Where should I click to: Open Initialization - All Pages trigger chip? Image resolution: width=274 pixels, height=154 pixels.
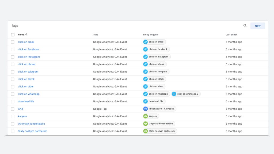click(159, 109)
